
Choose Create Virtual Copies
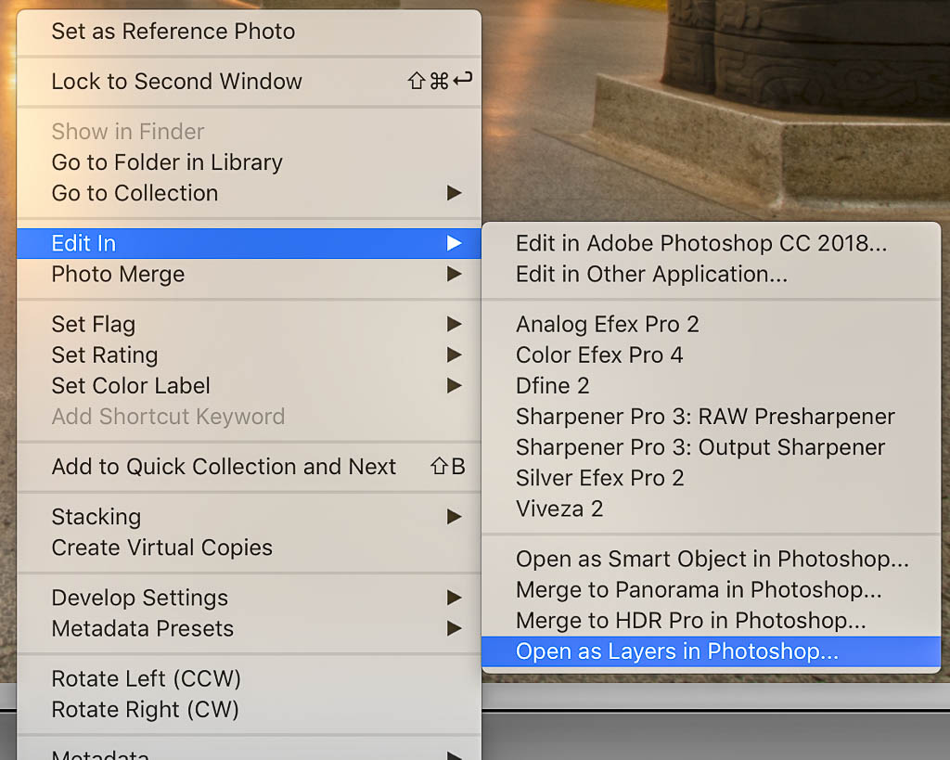click(x=161, y=547)
